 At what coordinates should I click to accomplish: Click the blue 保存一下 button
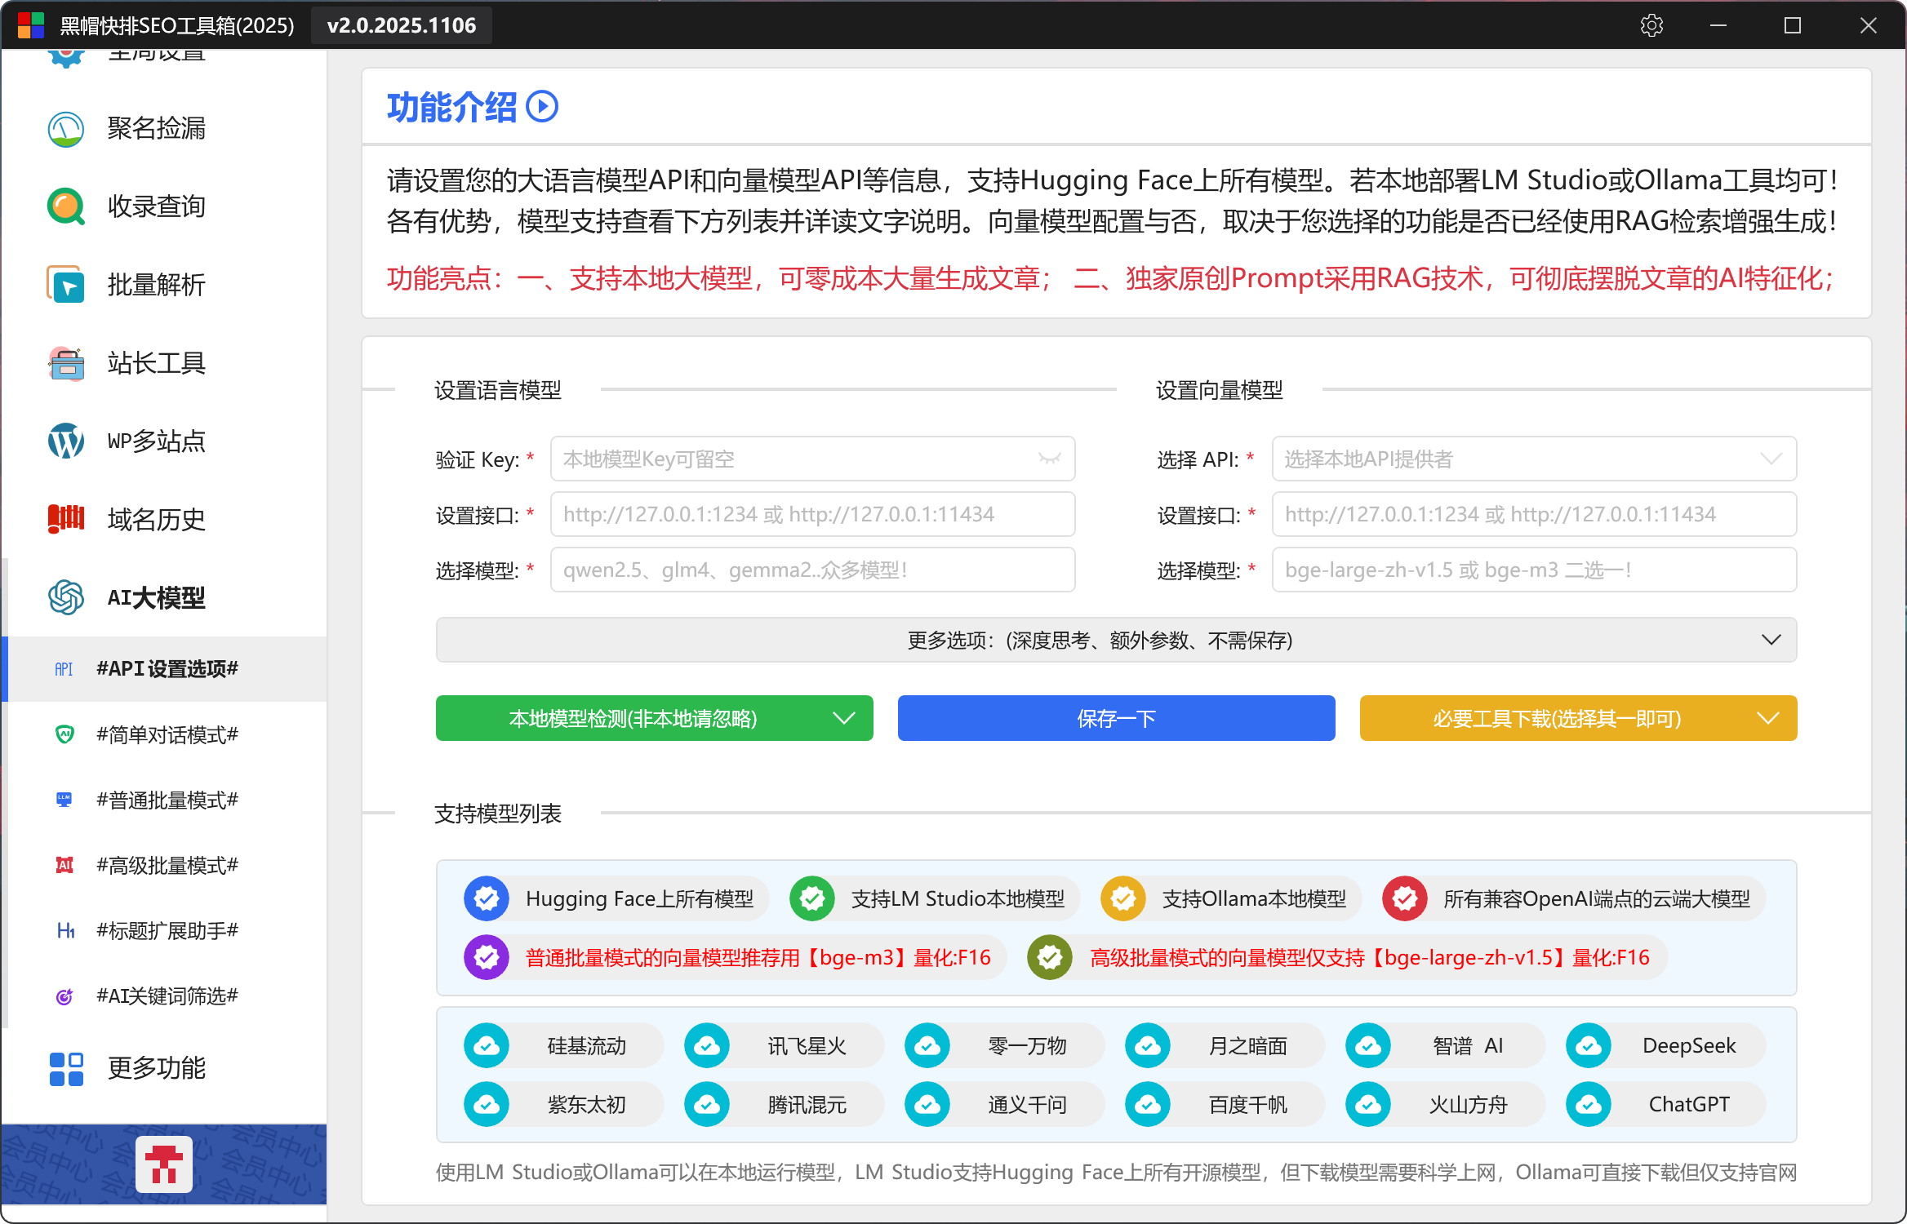1116,718
